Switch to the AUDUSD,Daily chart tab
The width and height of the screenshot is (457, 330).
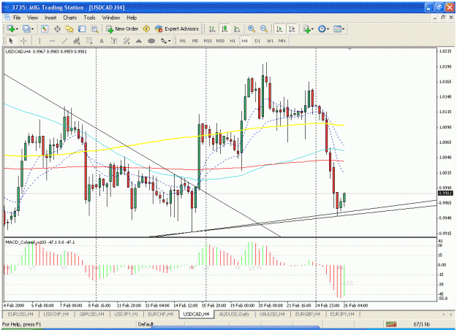tap(234, 314)
